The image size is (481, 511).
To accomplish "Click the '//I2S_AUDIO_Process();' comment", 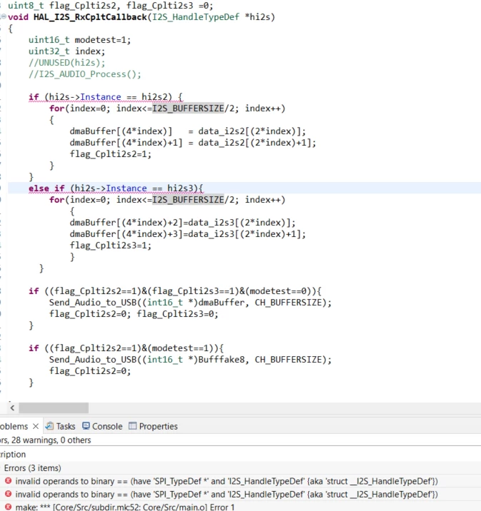I will [x=85, y=74].
